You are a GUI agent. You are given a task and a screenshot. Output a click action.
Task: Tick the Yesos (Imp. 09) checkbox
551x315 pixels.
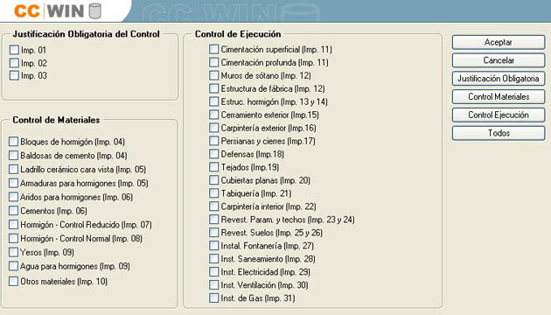[x=13, y=252]
